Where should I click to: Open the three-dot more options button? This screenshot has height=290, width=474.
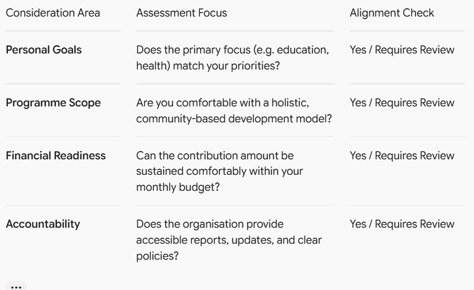16,287
